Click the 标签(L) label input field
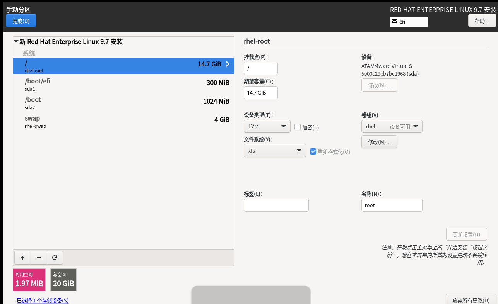 click(x=276, y=205)
